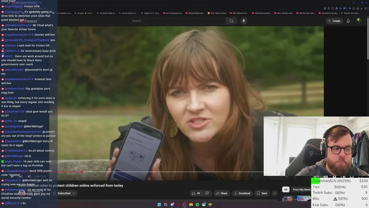Like the video with thumbs up
The image size is (369, 208).
click(196, 193)
